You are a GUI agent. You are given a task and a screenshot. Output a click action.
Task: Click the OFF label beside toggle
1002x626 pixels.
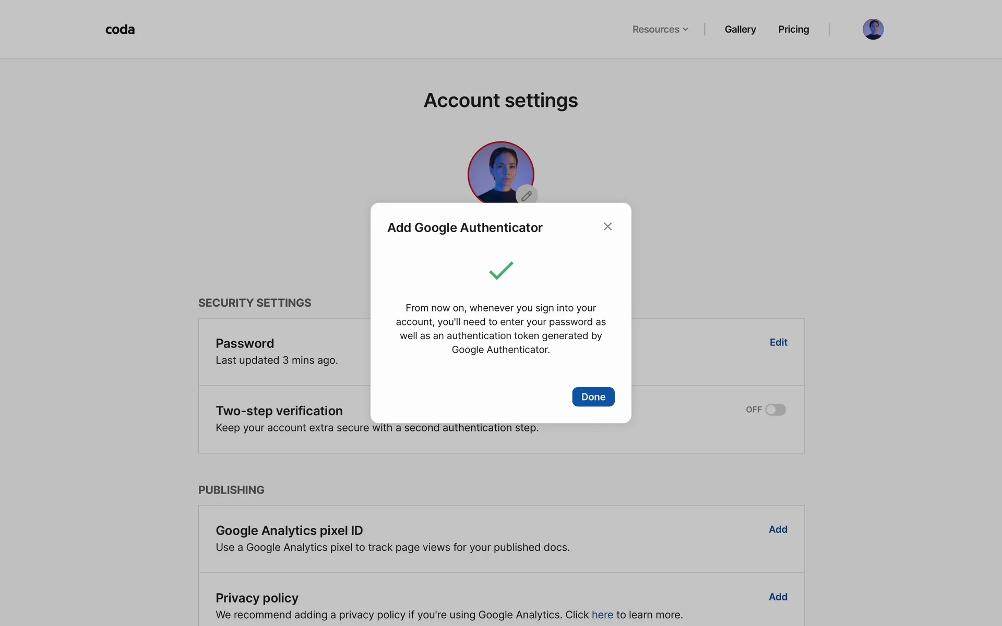(x=754, y=410)
